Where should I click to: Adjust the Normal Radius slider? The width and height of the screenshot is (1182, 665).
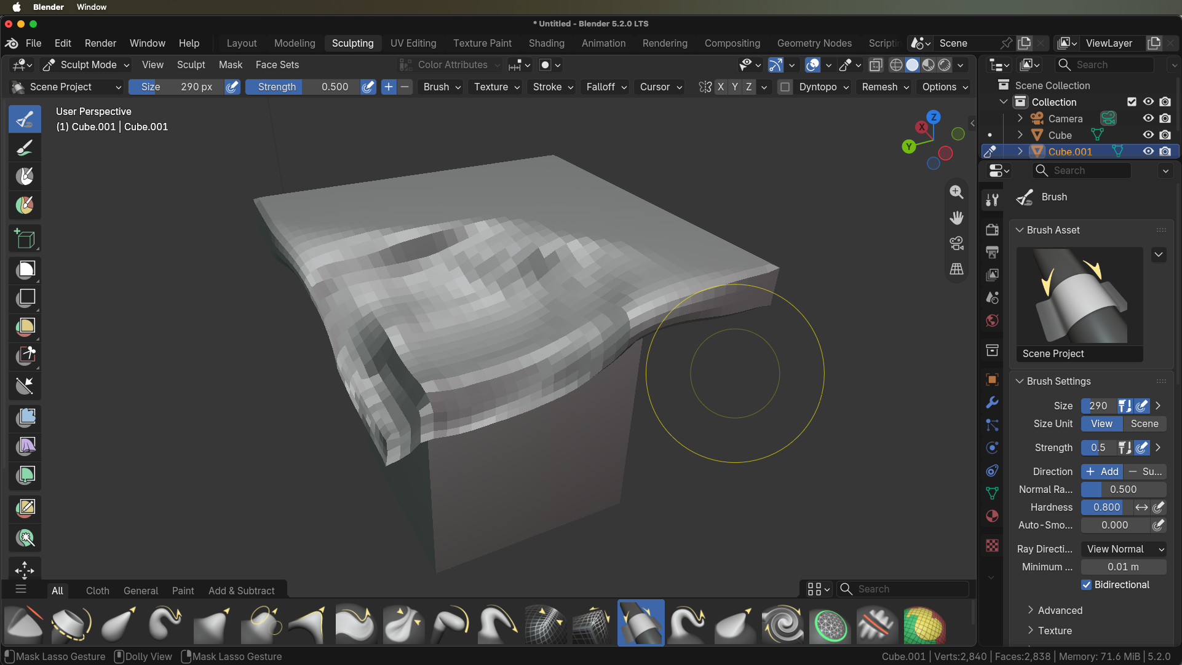point(1124,489)
